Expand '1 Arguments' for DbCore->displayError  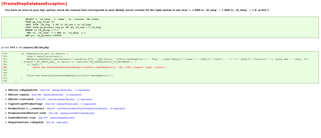point(82,90)
